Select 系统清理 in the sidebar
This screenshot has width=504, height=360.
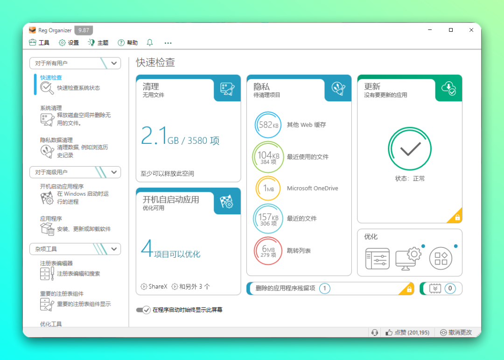(50, 108)
